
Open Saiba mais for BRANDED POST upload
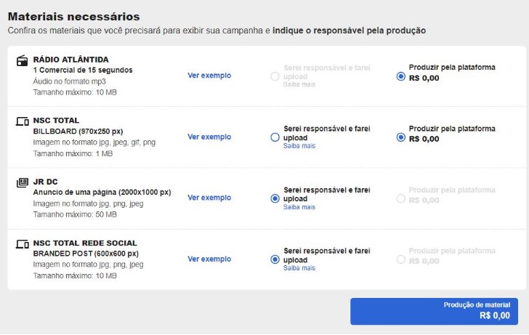point(299,268)
